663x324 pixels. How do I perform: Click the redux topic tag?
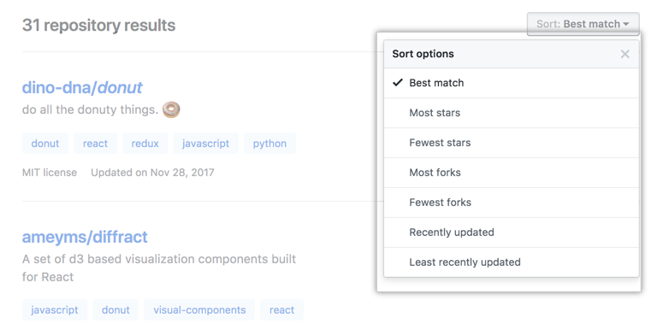145,144
